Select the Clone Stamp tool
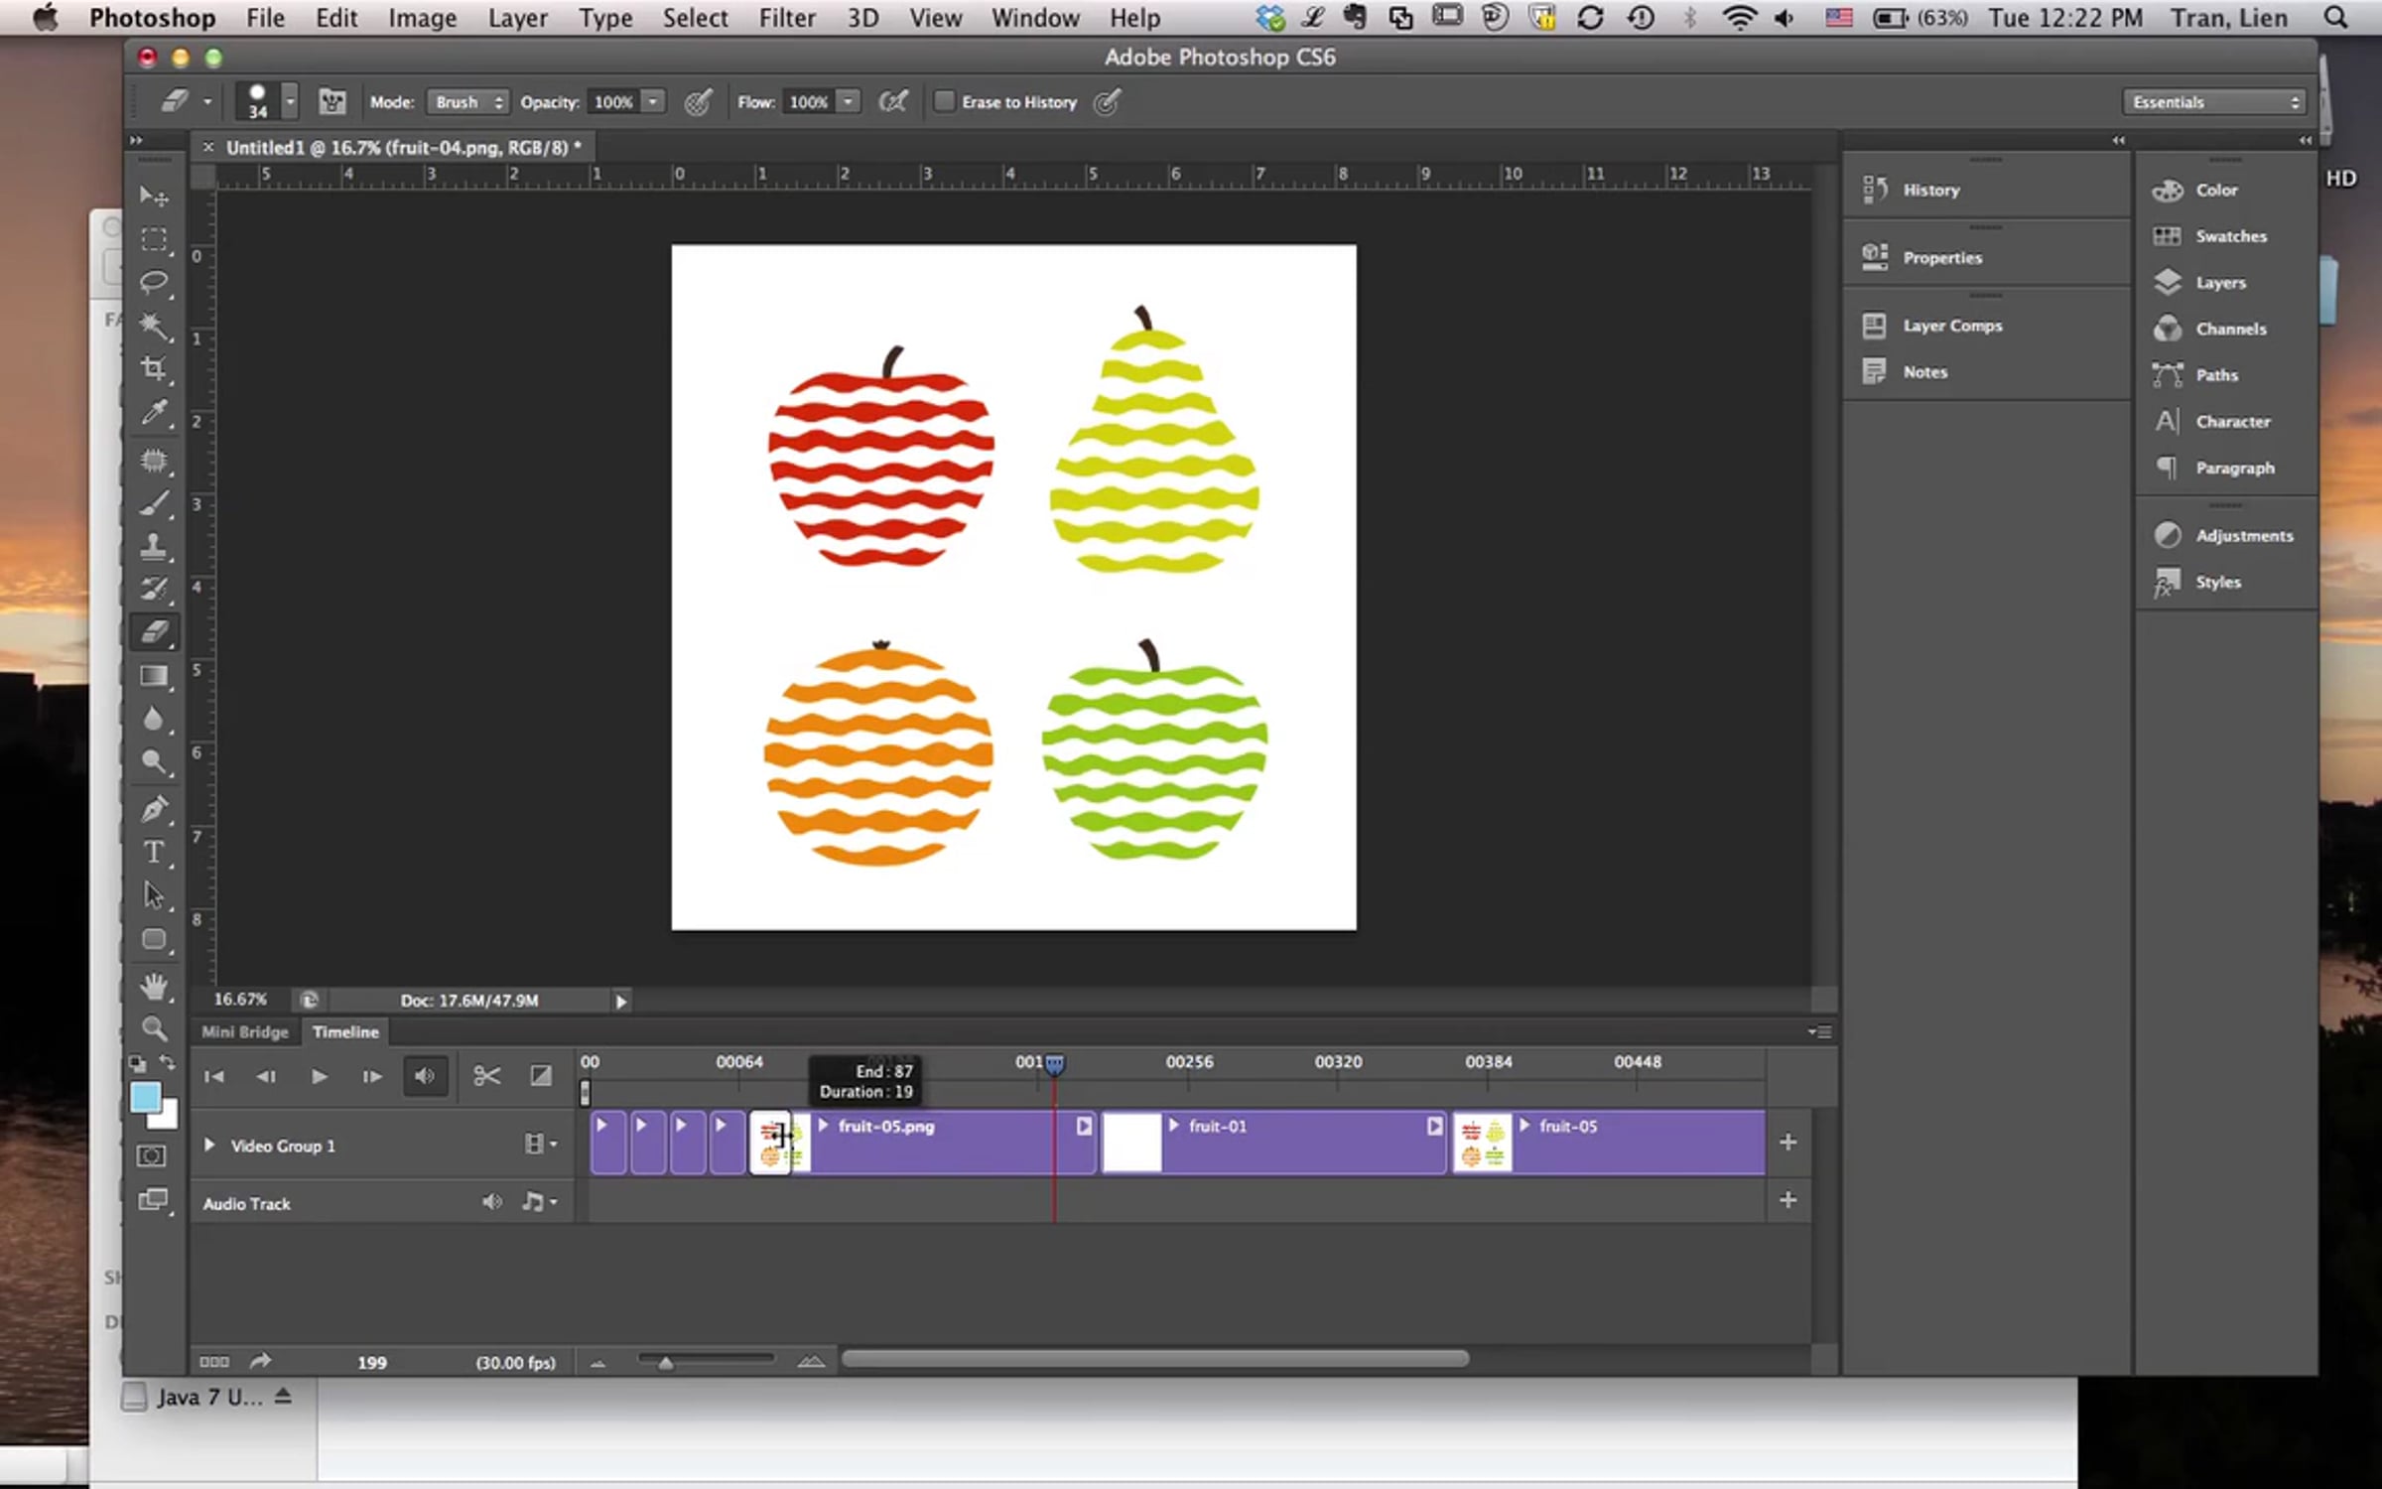This screenshot has width=2382, height=1489. pyautogui.click(x=154, y=546)
